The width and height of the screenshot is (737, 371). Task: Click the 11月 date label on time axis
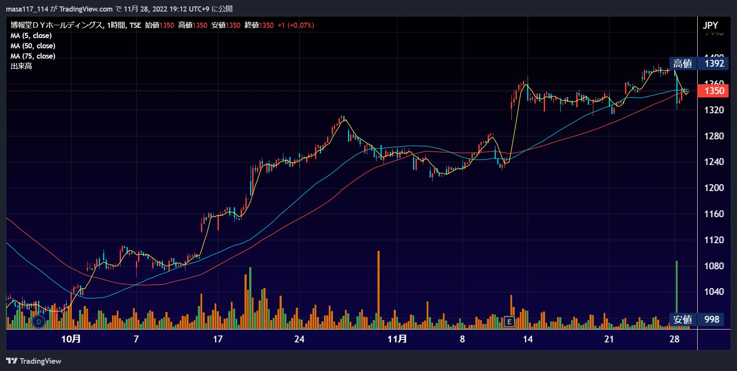pyautogui.click(x=397, y=339)
